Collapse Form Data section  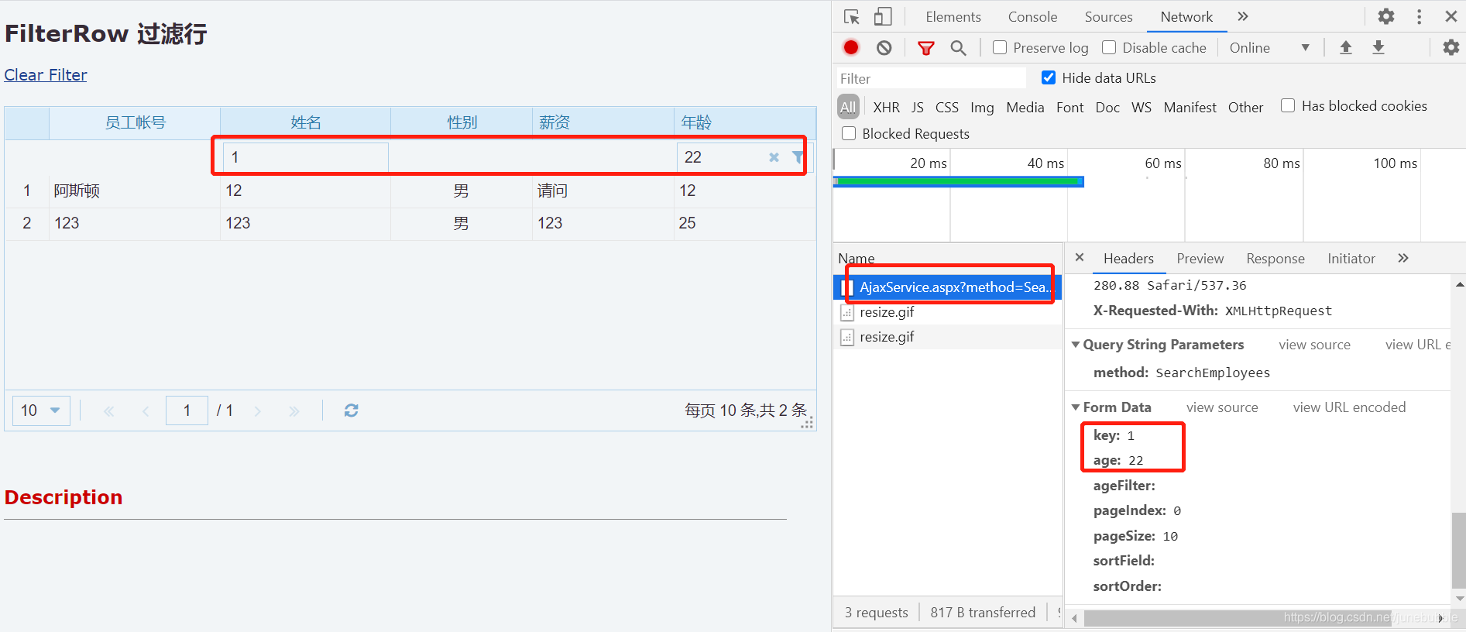click(1076, 407)
